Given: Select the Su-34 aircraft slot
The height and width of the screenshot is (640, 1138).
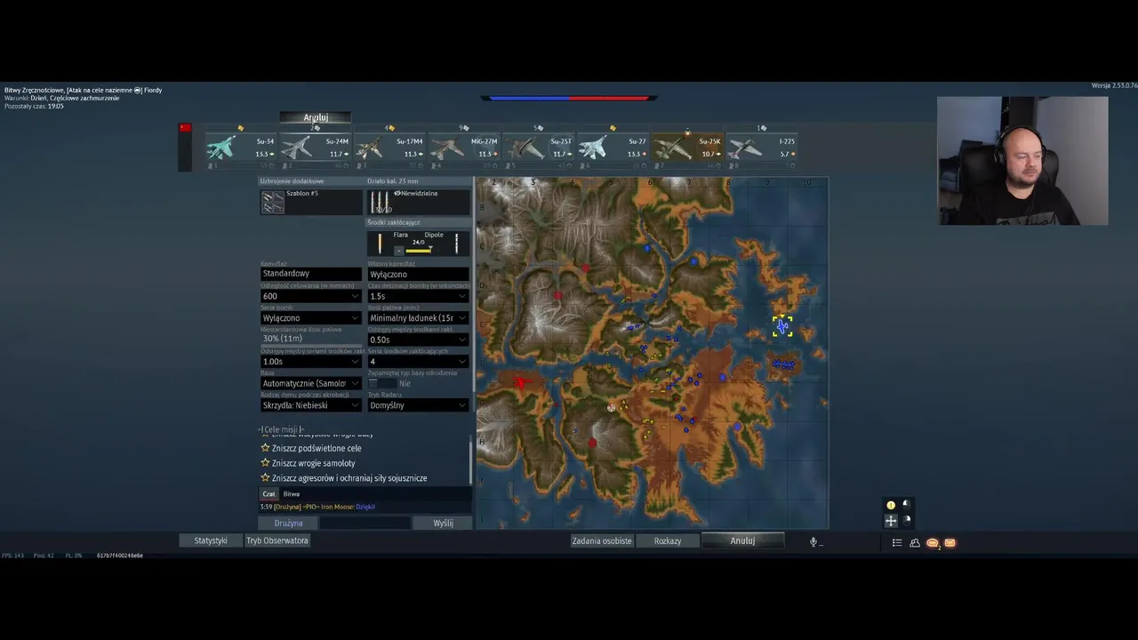Looking at the screenshot, I should tap(240, 148).
